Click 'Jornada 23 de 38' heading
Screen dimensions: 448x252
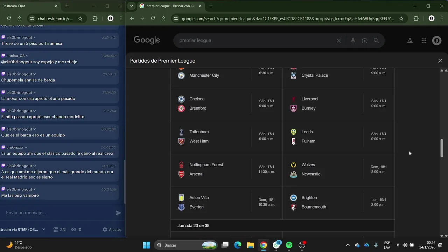193,226
